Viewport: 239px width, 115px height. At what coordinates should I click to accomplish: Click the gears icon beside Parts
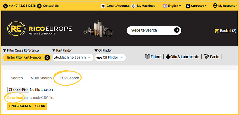(206, 56)
